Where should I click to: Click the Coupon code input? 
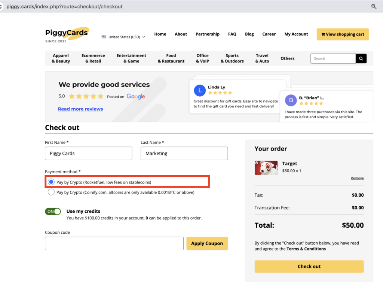(x=114, y=243)
